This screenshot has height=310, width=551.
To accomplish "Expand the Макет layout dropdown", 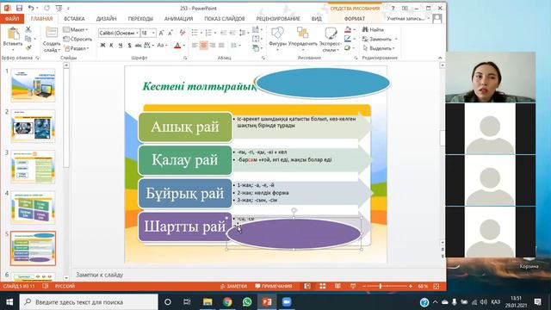I will coord(76,29).
